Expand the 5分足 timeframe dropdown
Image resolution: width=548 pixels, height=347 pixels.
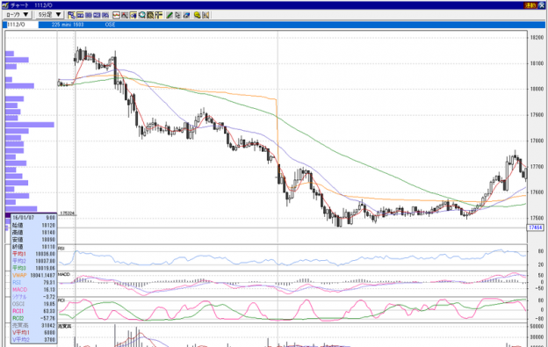(50, 15)
